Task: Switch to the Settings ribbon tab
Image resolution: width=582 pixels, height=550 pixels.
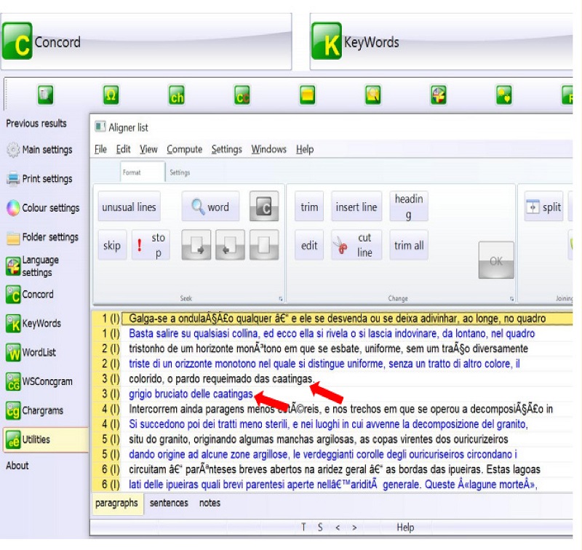Action: point(180,173)
